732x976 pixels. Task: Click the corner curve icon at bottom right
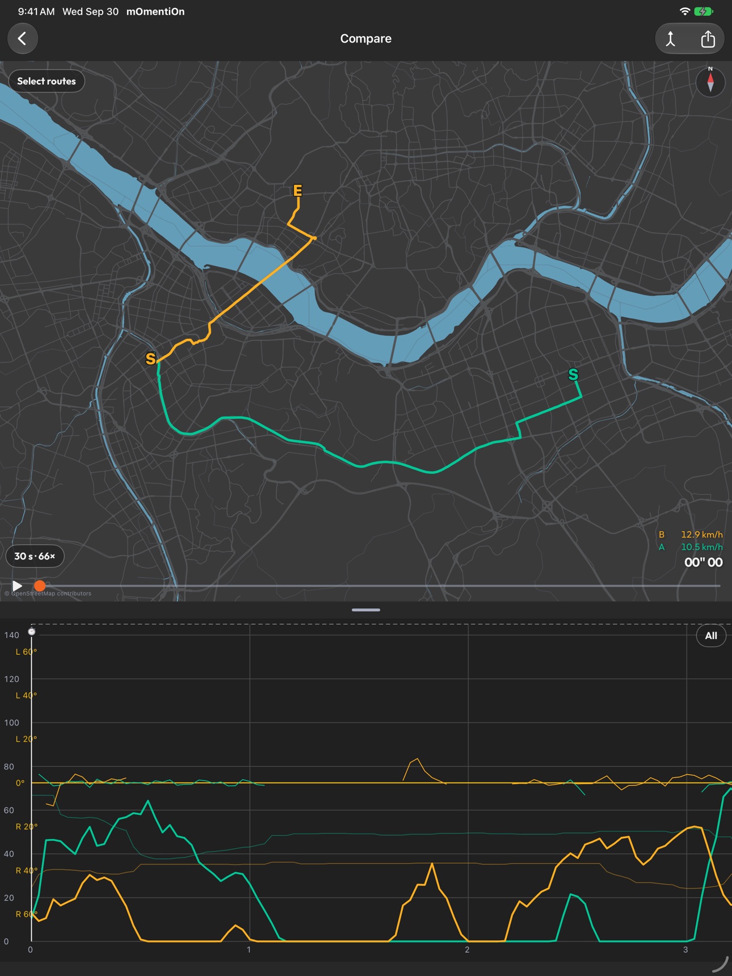[x=720, y=965]
